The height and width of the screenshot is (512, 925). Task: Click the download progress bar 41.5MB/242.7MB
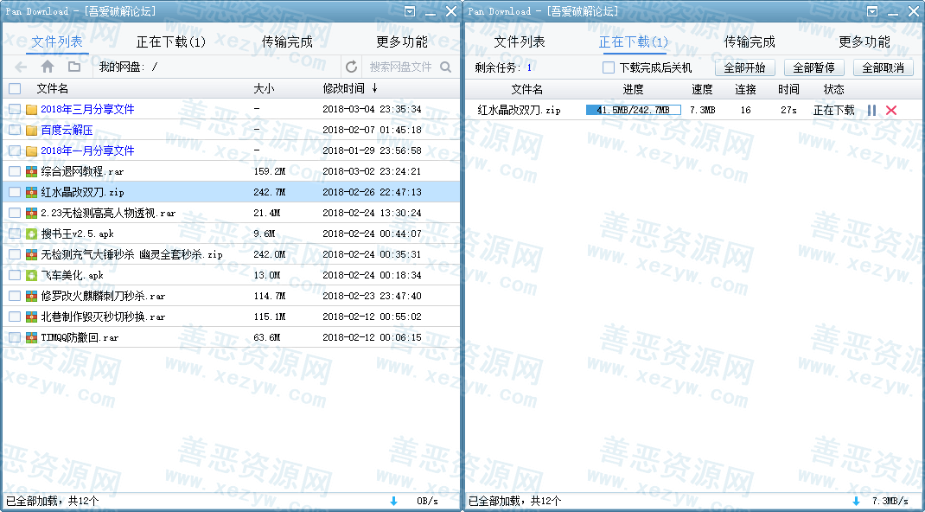pyautogui.click(x=633, y=110)
